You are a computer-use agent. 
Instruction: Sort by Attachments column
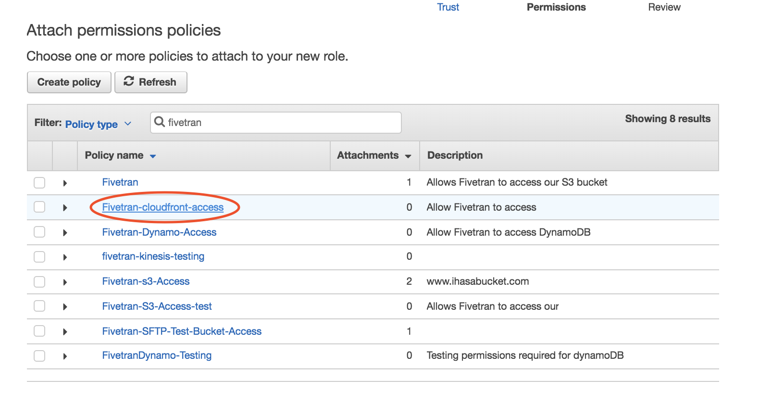(374, 155)
